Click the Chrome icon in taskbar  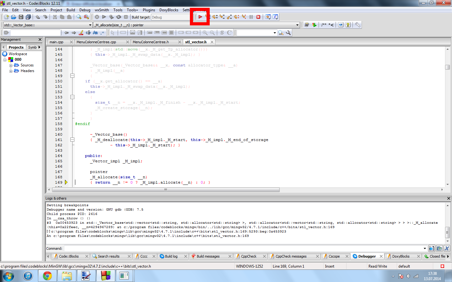(47, 276)
